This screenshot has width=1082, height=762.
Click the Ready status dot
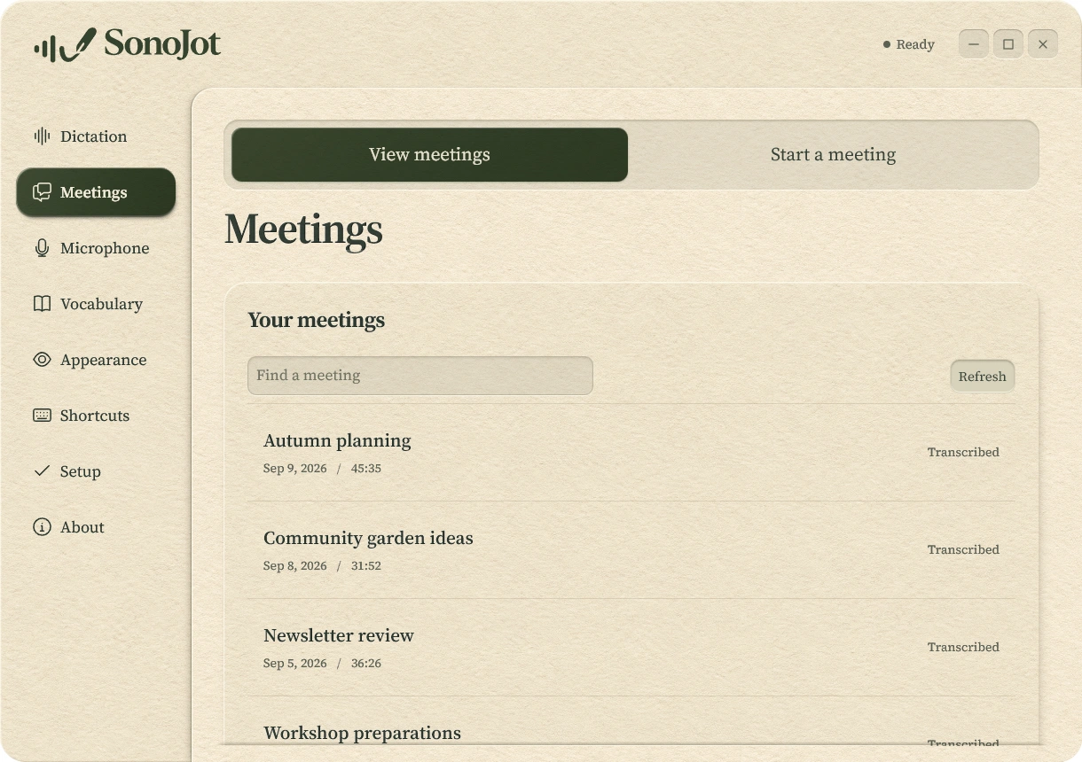[886, 44]
